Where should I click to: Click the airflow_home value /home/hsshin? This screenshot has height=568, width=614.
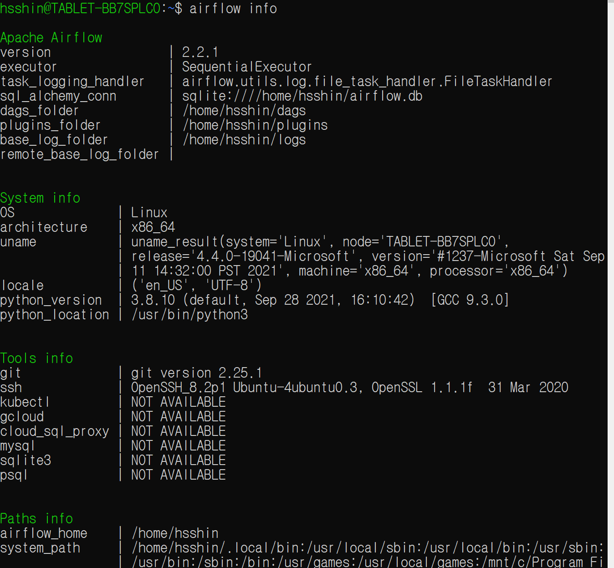coord(175,533)
